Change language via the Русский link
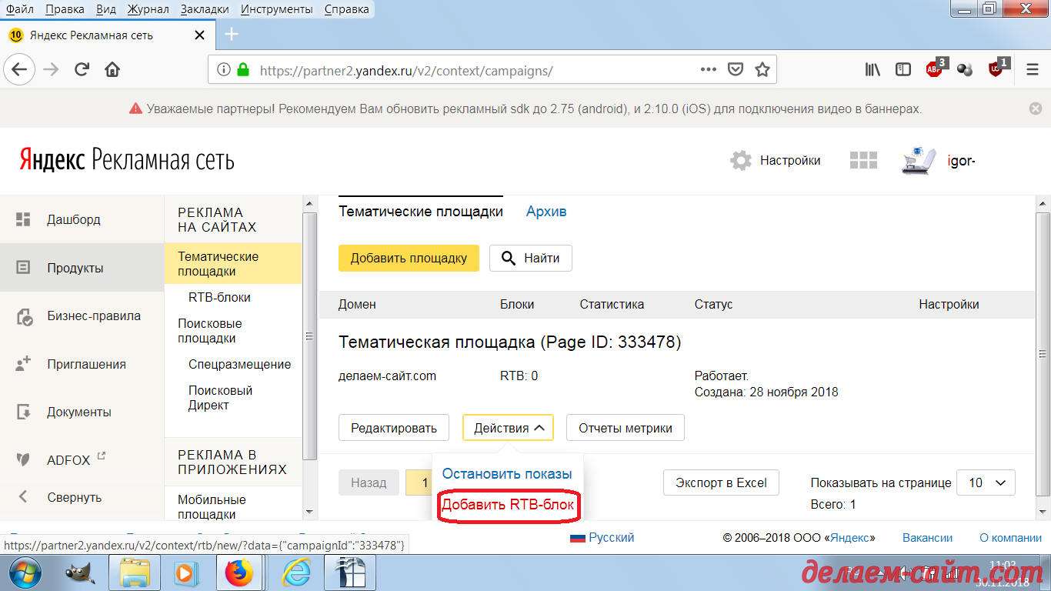 [602, 538]
